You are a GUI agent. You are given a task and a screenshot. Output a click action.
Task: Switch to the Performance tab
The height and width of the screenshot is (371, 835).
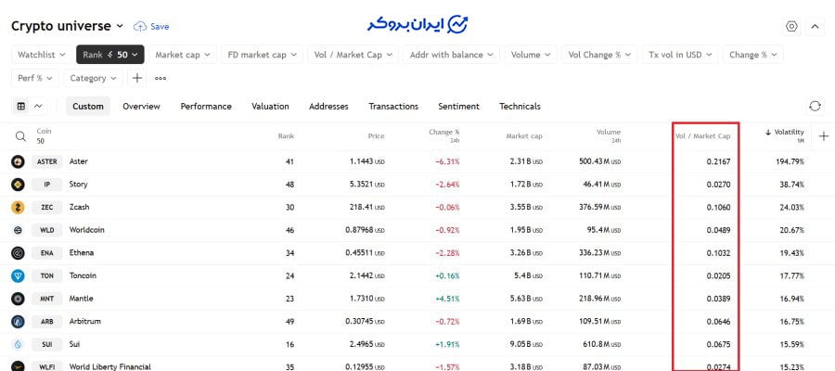206,107
